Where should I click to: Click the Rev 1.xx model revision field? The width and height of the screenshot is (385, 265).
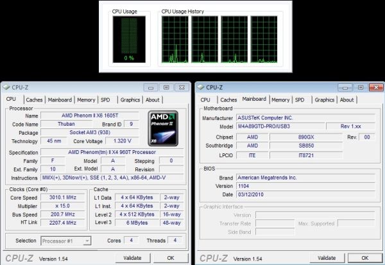[350, 126]
